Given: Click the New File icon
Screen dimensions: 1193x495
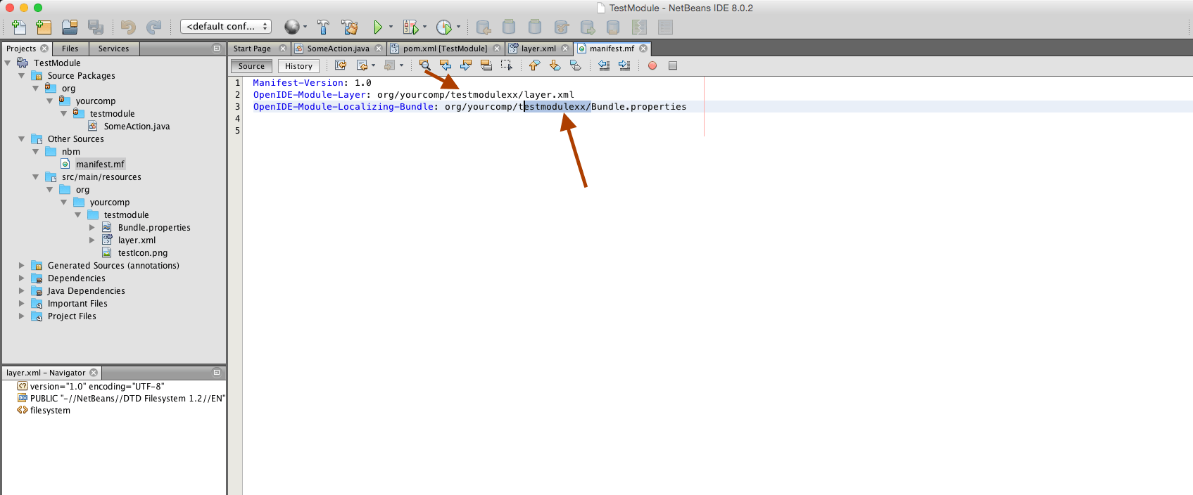Looking at the screenshot, I should (19, 27).
